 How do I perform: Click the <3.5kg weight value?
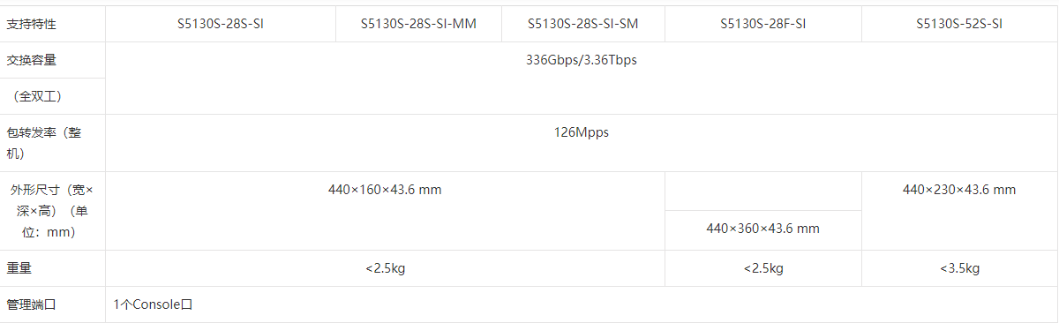point(959,268)
